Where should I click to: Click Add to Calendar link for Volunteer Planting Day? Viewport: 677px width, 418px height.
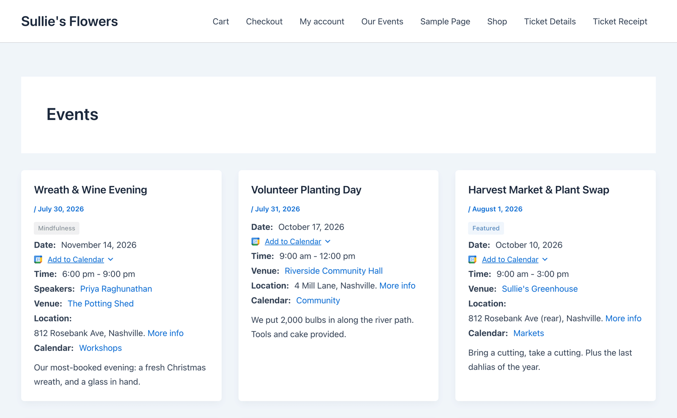click(293, 241)
